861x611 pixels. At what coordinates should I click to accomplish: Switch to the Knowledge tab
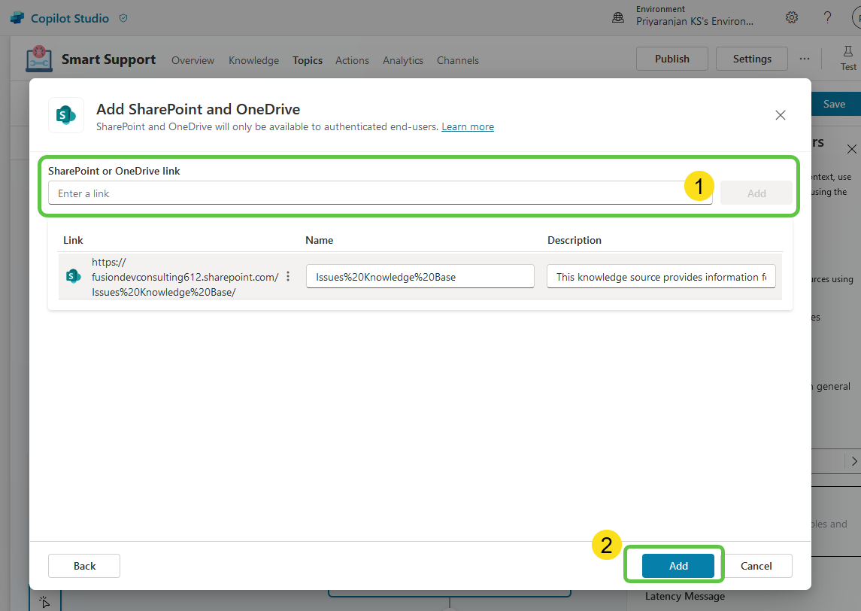point(253,60)
